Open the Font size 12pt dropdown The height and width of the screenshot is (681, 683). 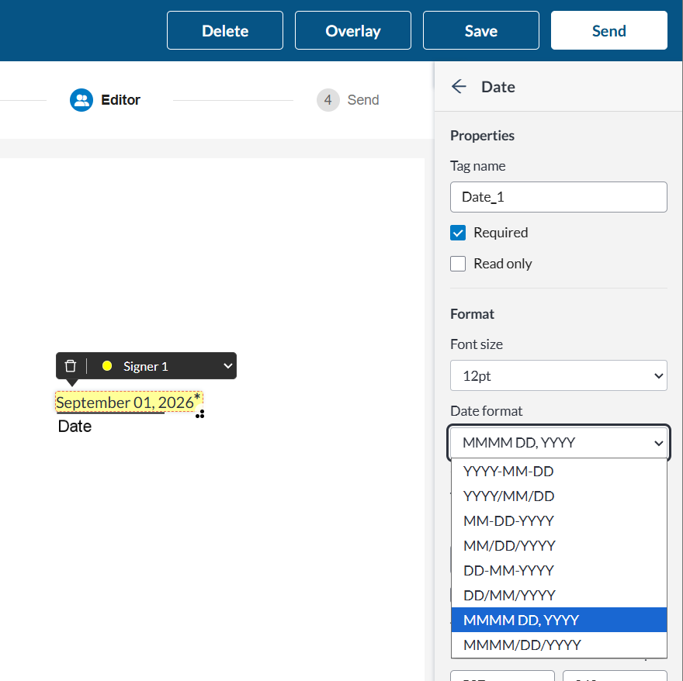click(558, 375)
